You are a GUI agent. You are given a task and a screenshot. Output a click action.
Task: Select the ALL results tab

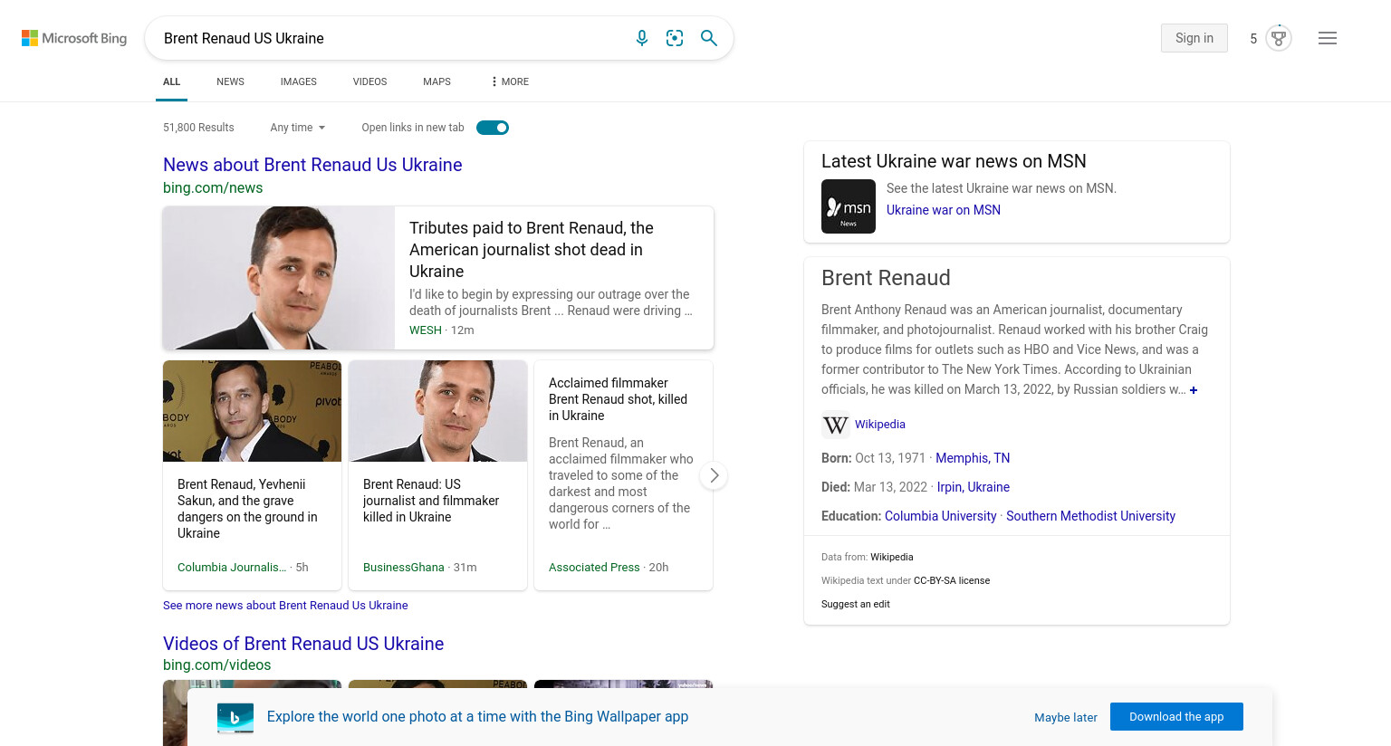coord(172,81)
